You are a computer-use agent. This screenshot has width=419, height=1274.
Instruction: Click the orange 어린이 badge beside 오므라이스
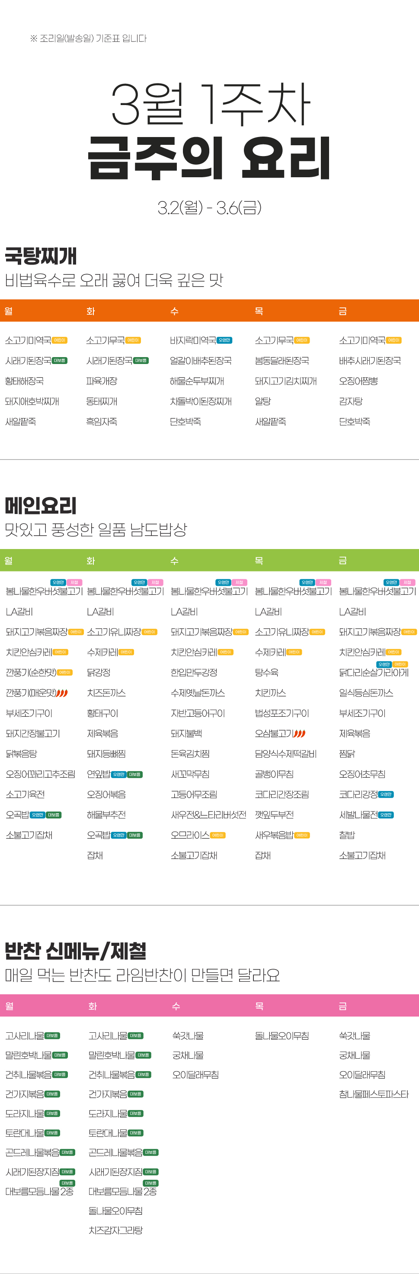pos(217,835)
